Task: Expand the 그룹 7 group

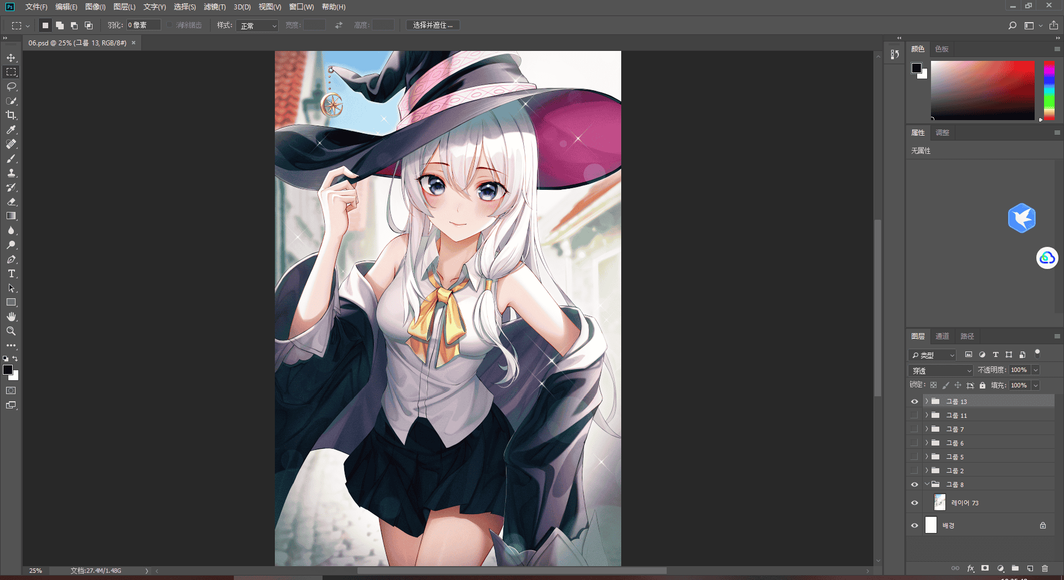Action: pyautogui.click(x=927, y=429)
